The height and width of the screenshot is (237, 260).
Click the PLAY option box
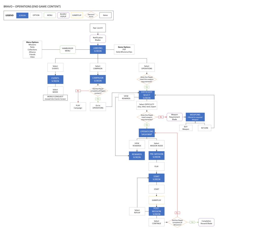coord(156,166)
